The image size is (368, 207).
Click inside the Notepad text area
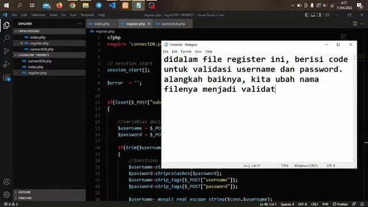point(257,108)
